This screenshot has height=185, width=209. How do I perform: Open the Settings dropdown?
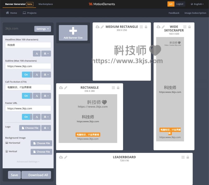[x=43, y=29]
